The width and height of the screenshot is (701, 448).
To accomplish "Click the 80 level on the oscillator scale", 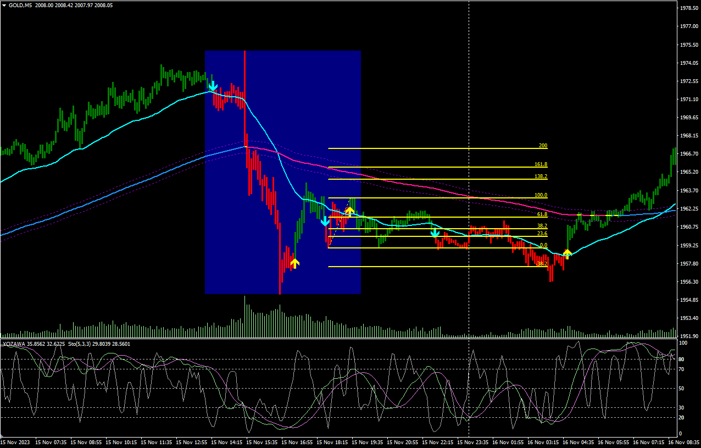I will point(681,359).
